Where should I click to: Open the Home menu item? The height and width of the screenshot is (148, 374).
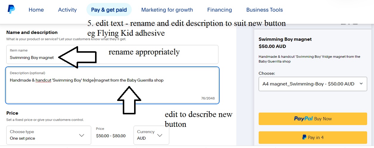tap(36, 10)
